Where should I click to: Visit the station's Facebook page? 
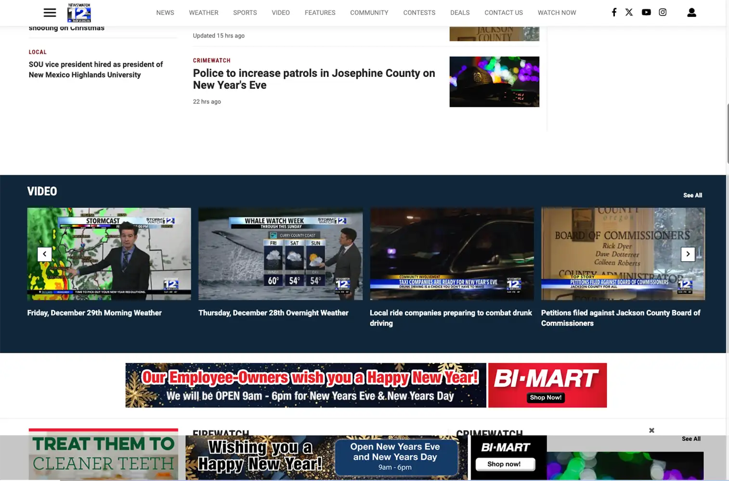[614, 13]
